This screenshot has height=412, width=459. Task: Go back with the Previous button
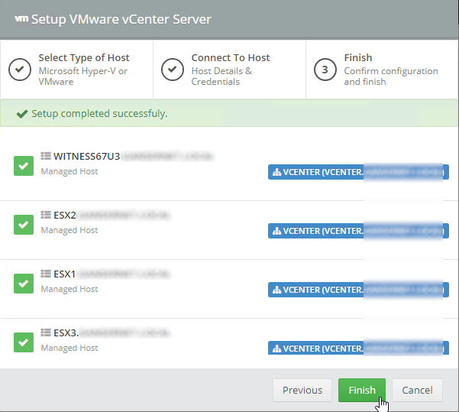click(x=302, y=390)
